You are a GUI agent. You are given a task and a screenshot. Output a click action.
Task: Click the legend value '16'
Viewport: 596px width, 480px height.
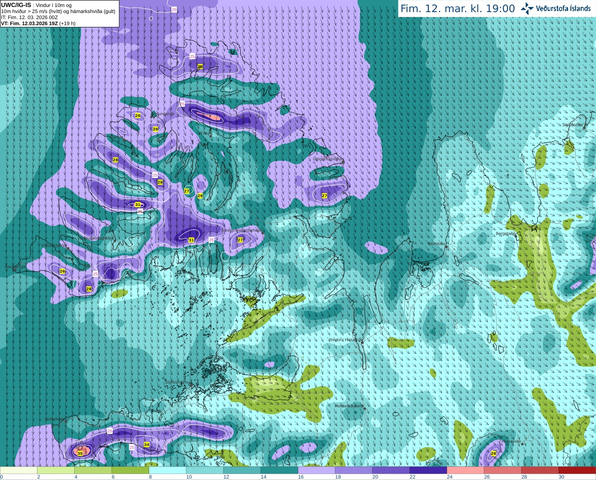tap(301, 477)
